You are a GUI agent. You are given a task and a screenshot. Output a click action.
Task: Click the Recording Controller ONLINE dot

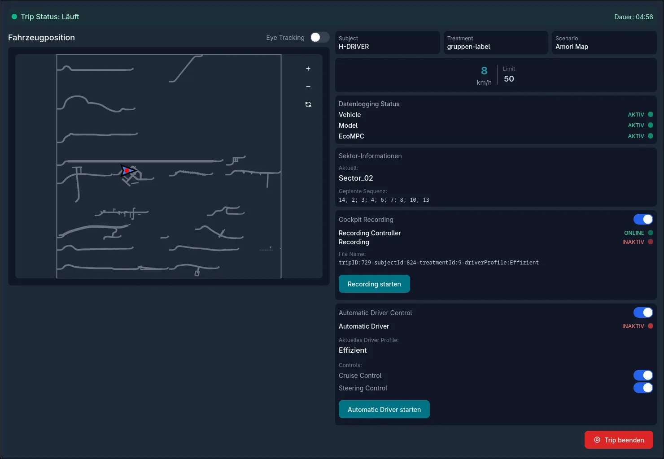click(651, 233)
